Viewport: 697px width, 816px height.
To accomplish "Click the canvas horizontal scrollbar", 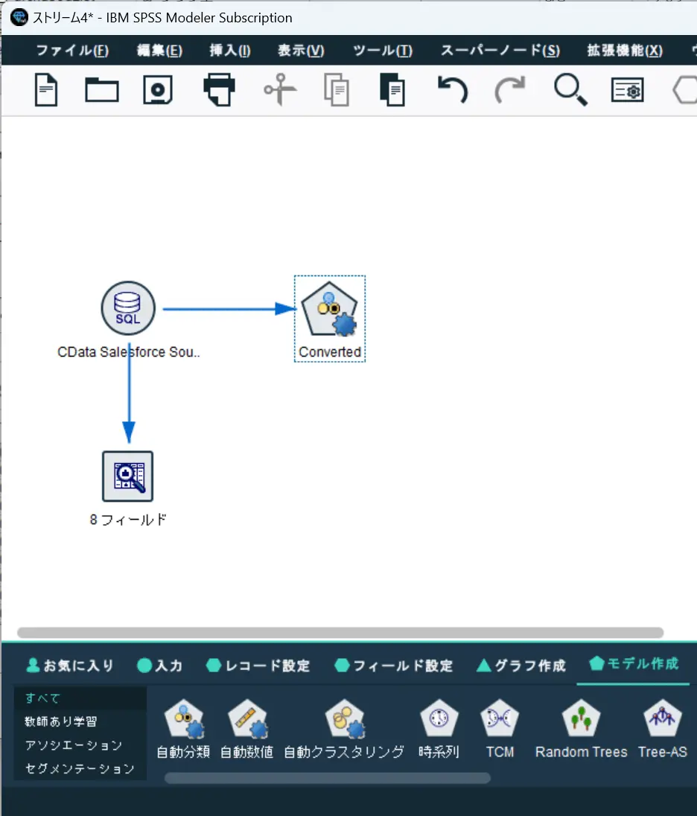I will pyautogui.click(x=340, y=632).
